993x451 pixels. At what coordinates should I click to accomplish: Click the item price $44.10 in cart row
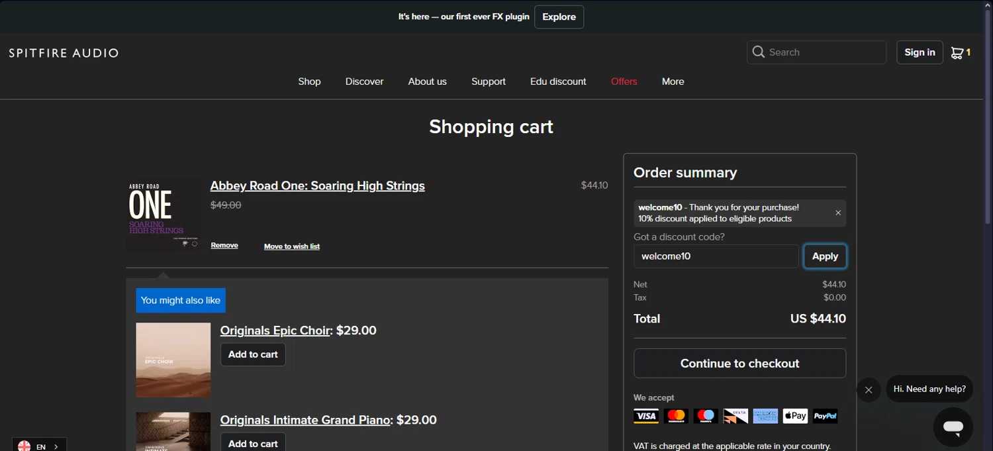[x=594, y=185]
